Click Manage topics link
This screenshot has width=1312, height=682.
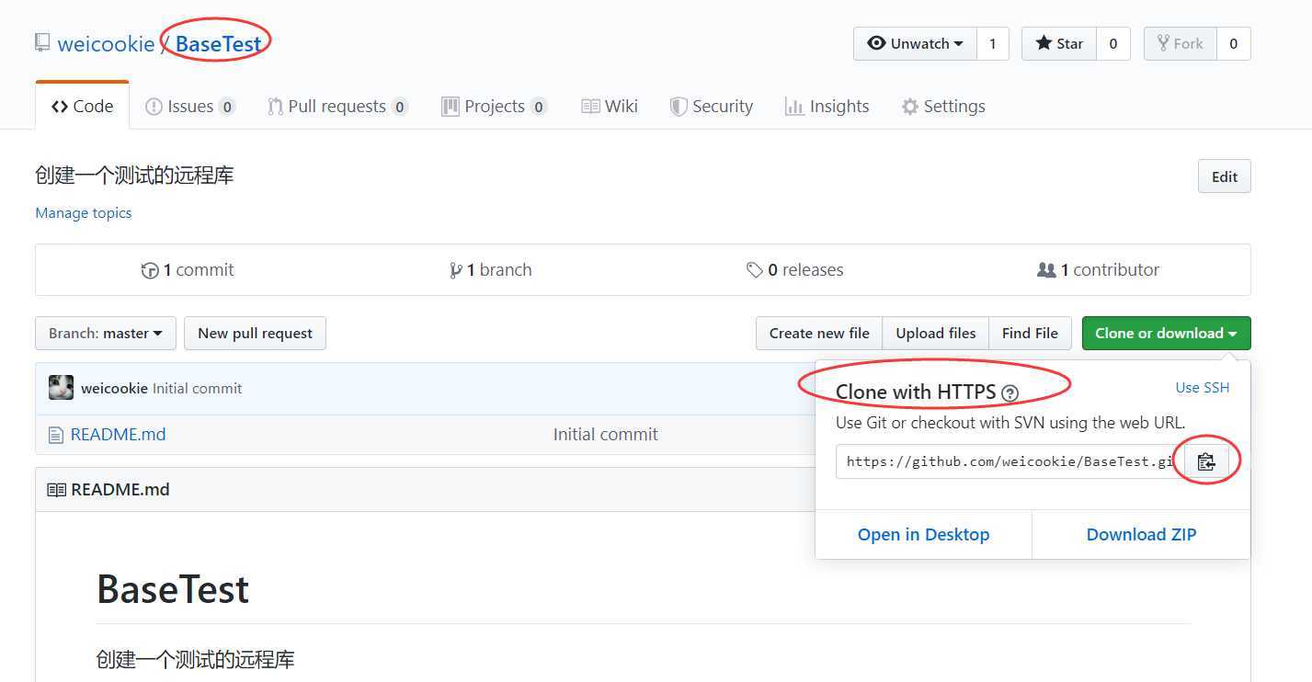pyautogui.click(x=83, y=212)
